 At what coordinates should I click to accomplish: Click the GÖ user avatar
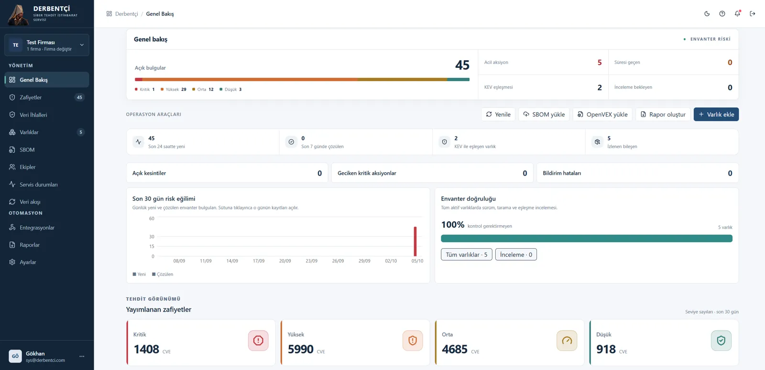coord(15,356)
